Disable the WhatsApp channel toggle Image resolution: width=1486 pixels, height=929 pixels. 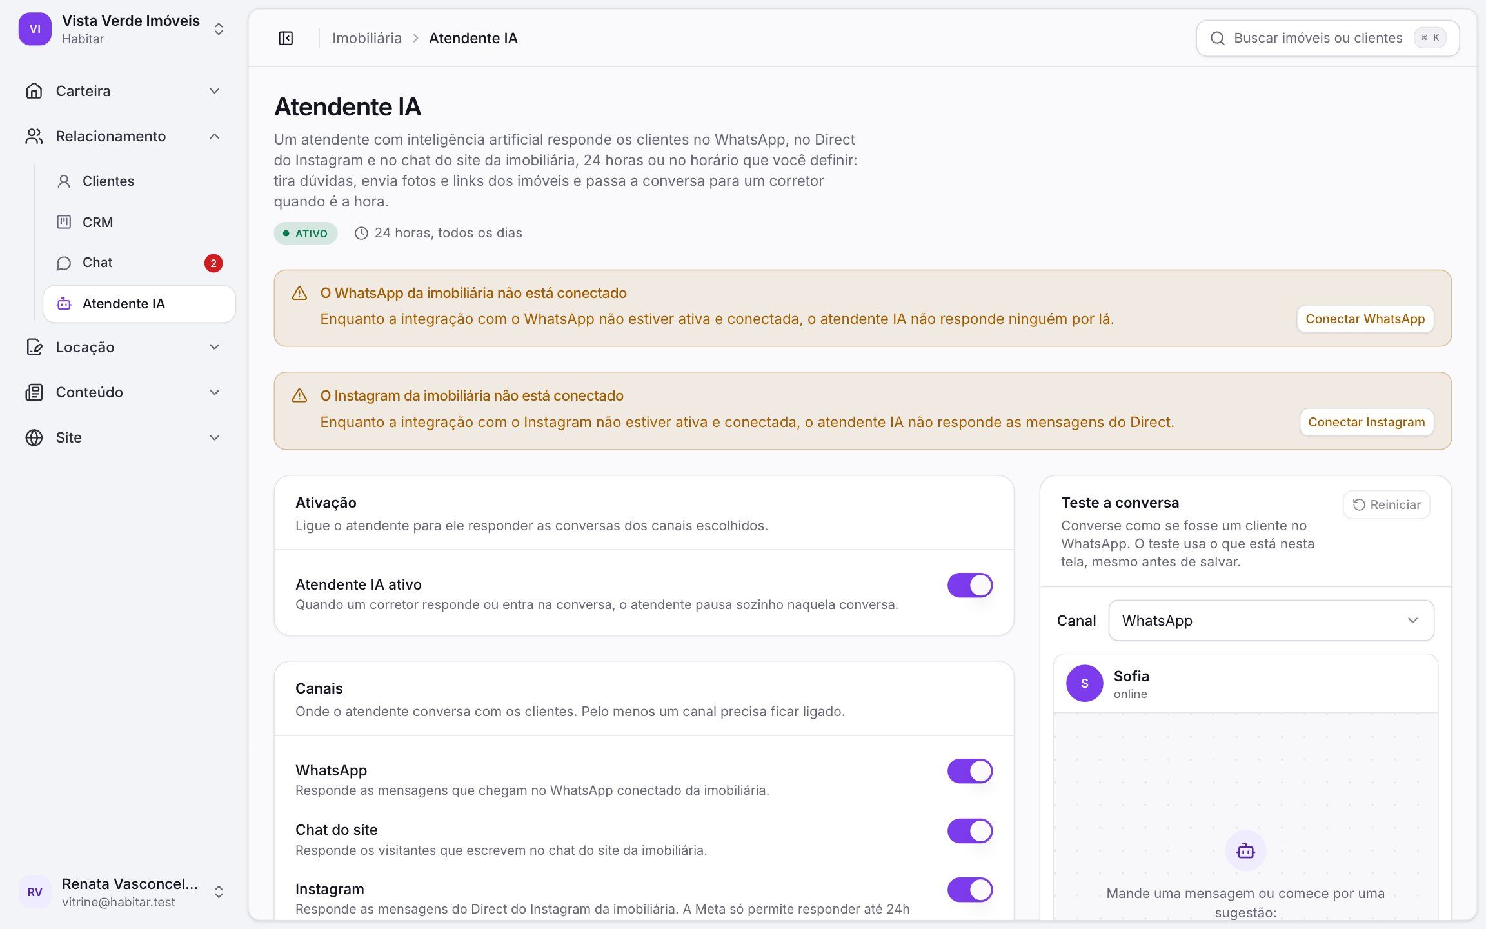point(970,771)
